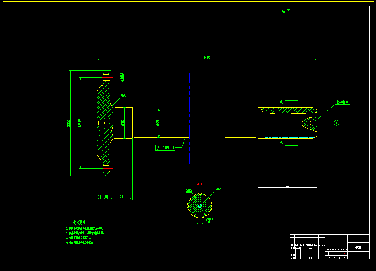Select the Ø68 callout on section view
The height and width of the screenshot is (271, 376).
(218, 189)
